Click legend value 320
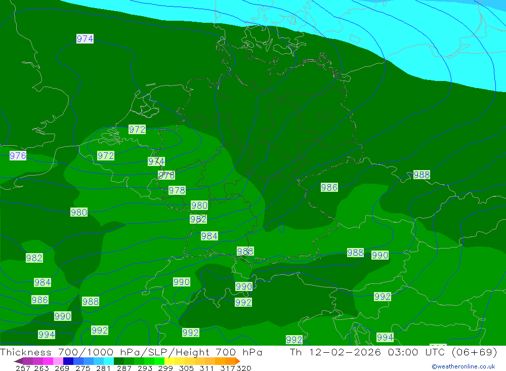506x371 pixels. [x=244, y=368]
